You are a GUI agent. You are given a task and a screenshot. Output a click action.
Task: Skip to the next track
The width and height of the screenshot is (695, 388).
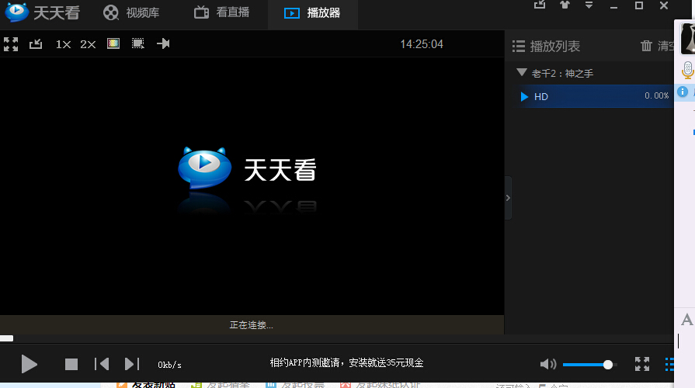click(132, 364)
